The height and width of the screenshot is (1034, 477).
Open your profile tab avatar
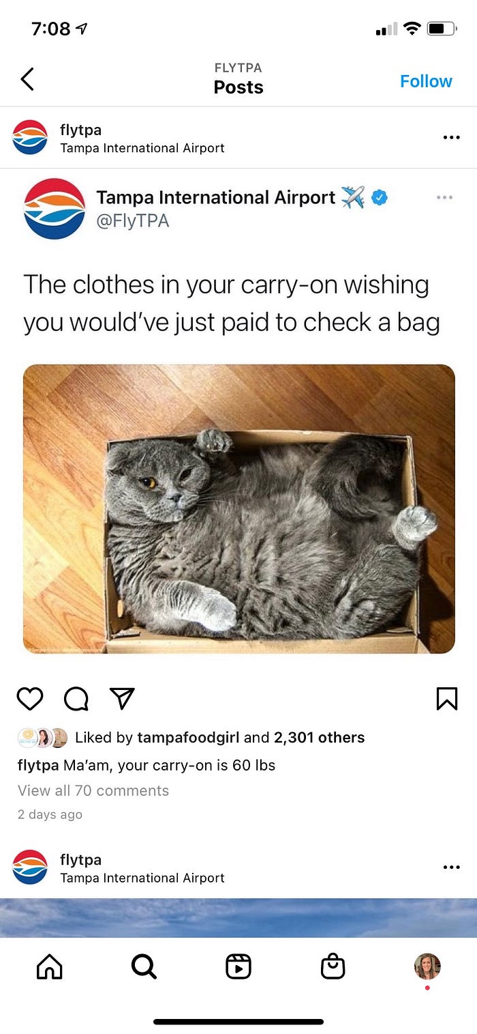coord(427,966)
